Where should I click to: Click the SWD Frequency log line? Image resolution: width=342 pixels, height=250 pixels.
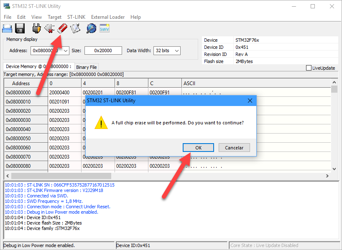(x=44, y=201)
